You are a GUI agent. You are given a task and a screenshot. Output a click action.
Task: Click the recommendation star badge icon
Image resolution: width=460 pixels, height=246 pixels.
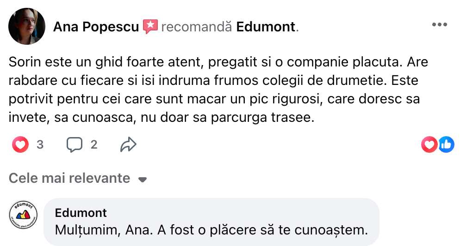150,26
